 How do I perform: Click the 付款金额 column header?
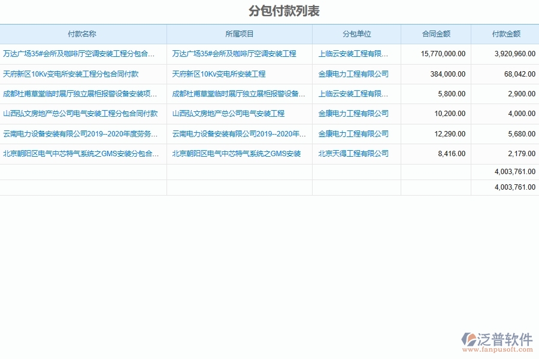(505, 34)
